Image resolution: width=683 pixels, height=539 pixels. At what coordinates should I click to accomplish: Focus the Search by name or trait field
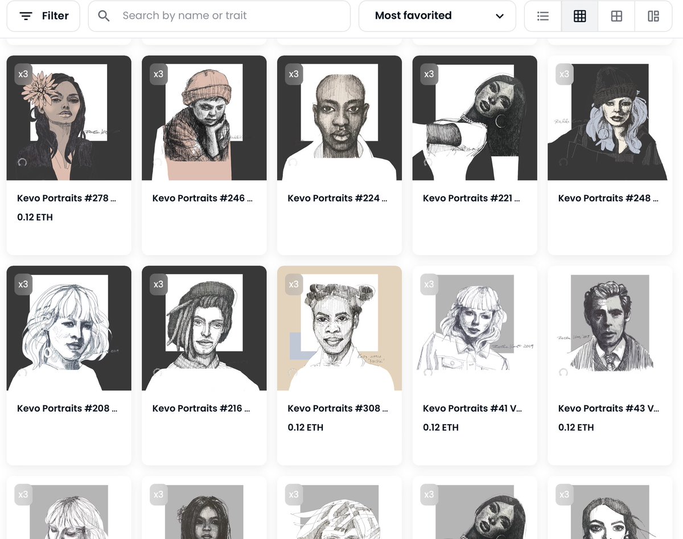coord(219,16)
